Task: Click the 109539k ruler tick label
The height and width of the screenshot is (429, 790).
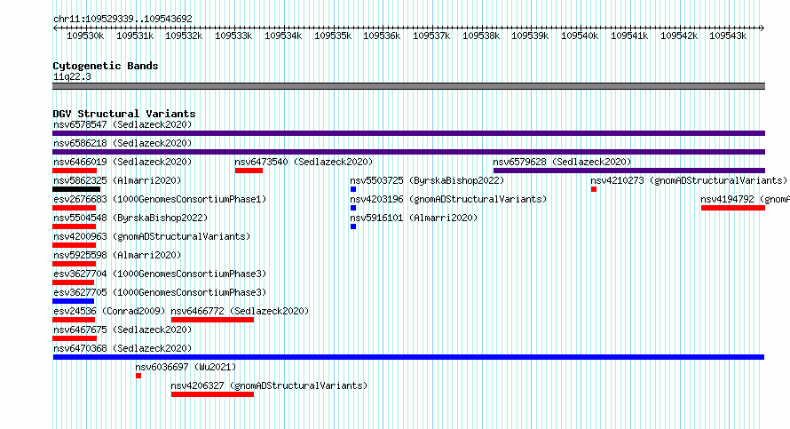Action: (x=530, y=36)
